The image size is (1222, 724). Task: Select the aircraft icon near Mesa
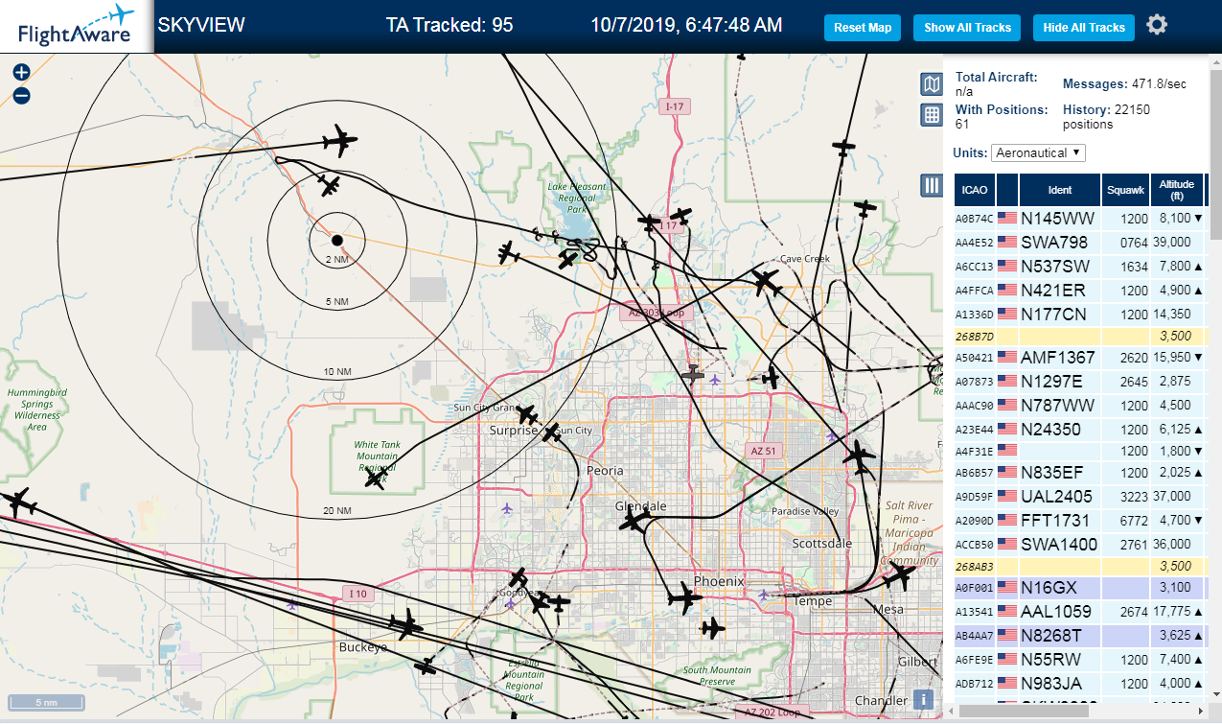pyautogui.click(x=898, y=576)
